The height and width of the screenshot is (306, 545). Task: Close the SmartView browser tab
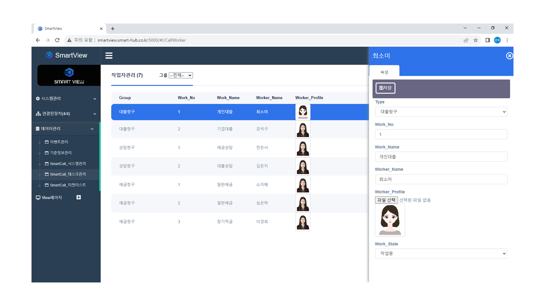click(x=101, y=29)
